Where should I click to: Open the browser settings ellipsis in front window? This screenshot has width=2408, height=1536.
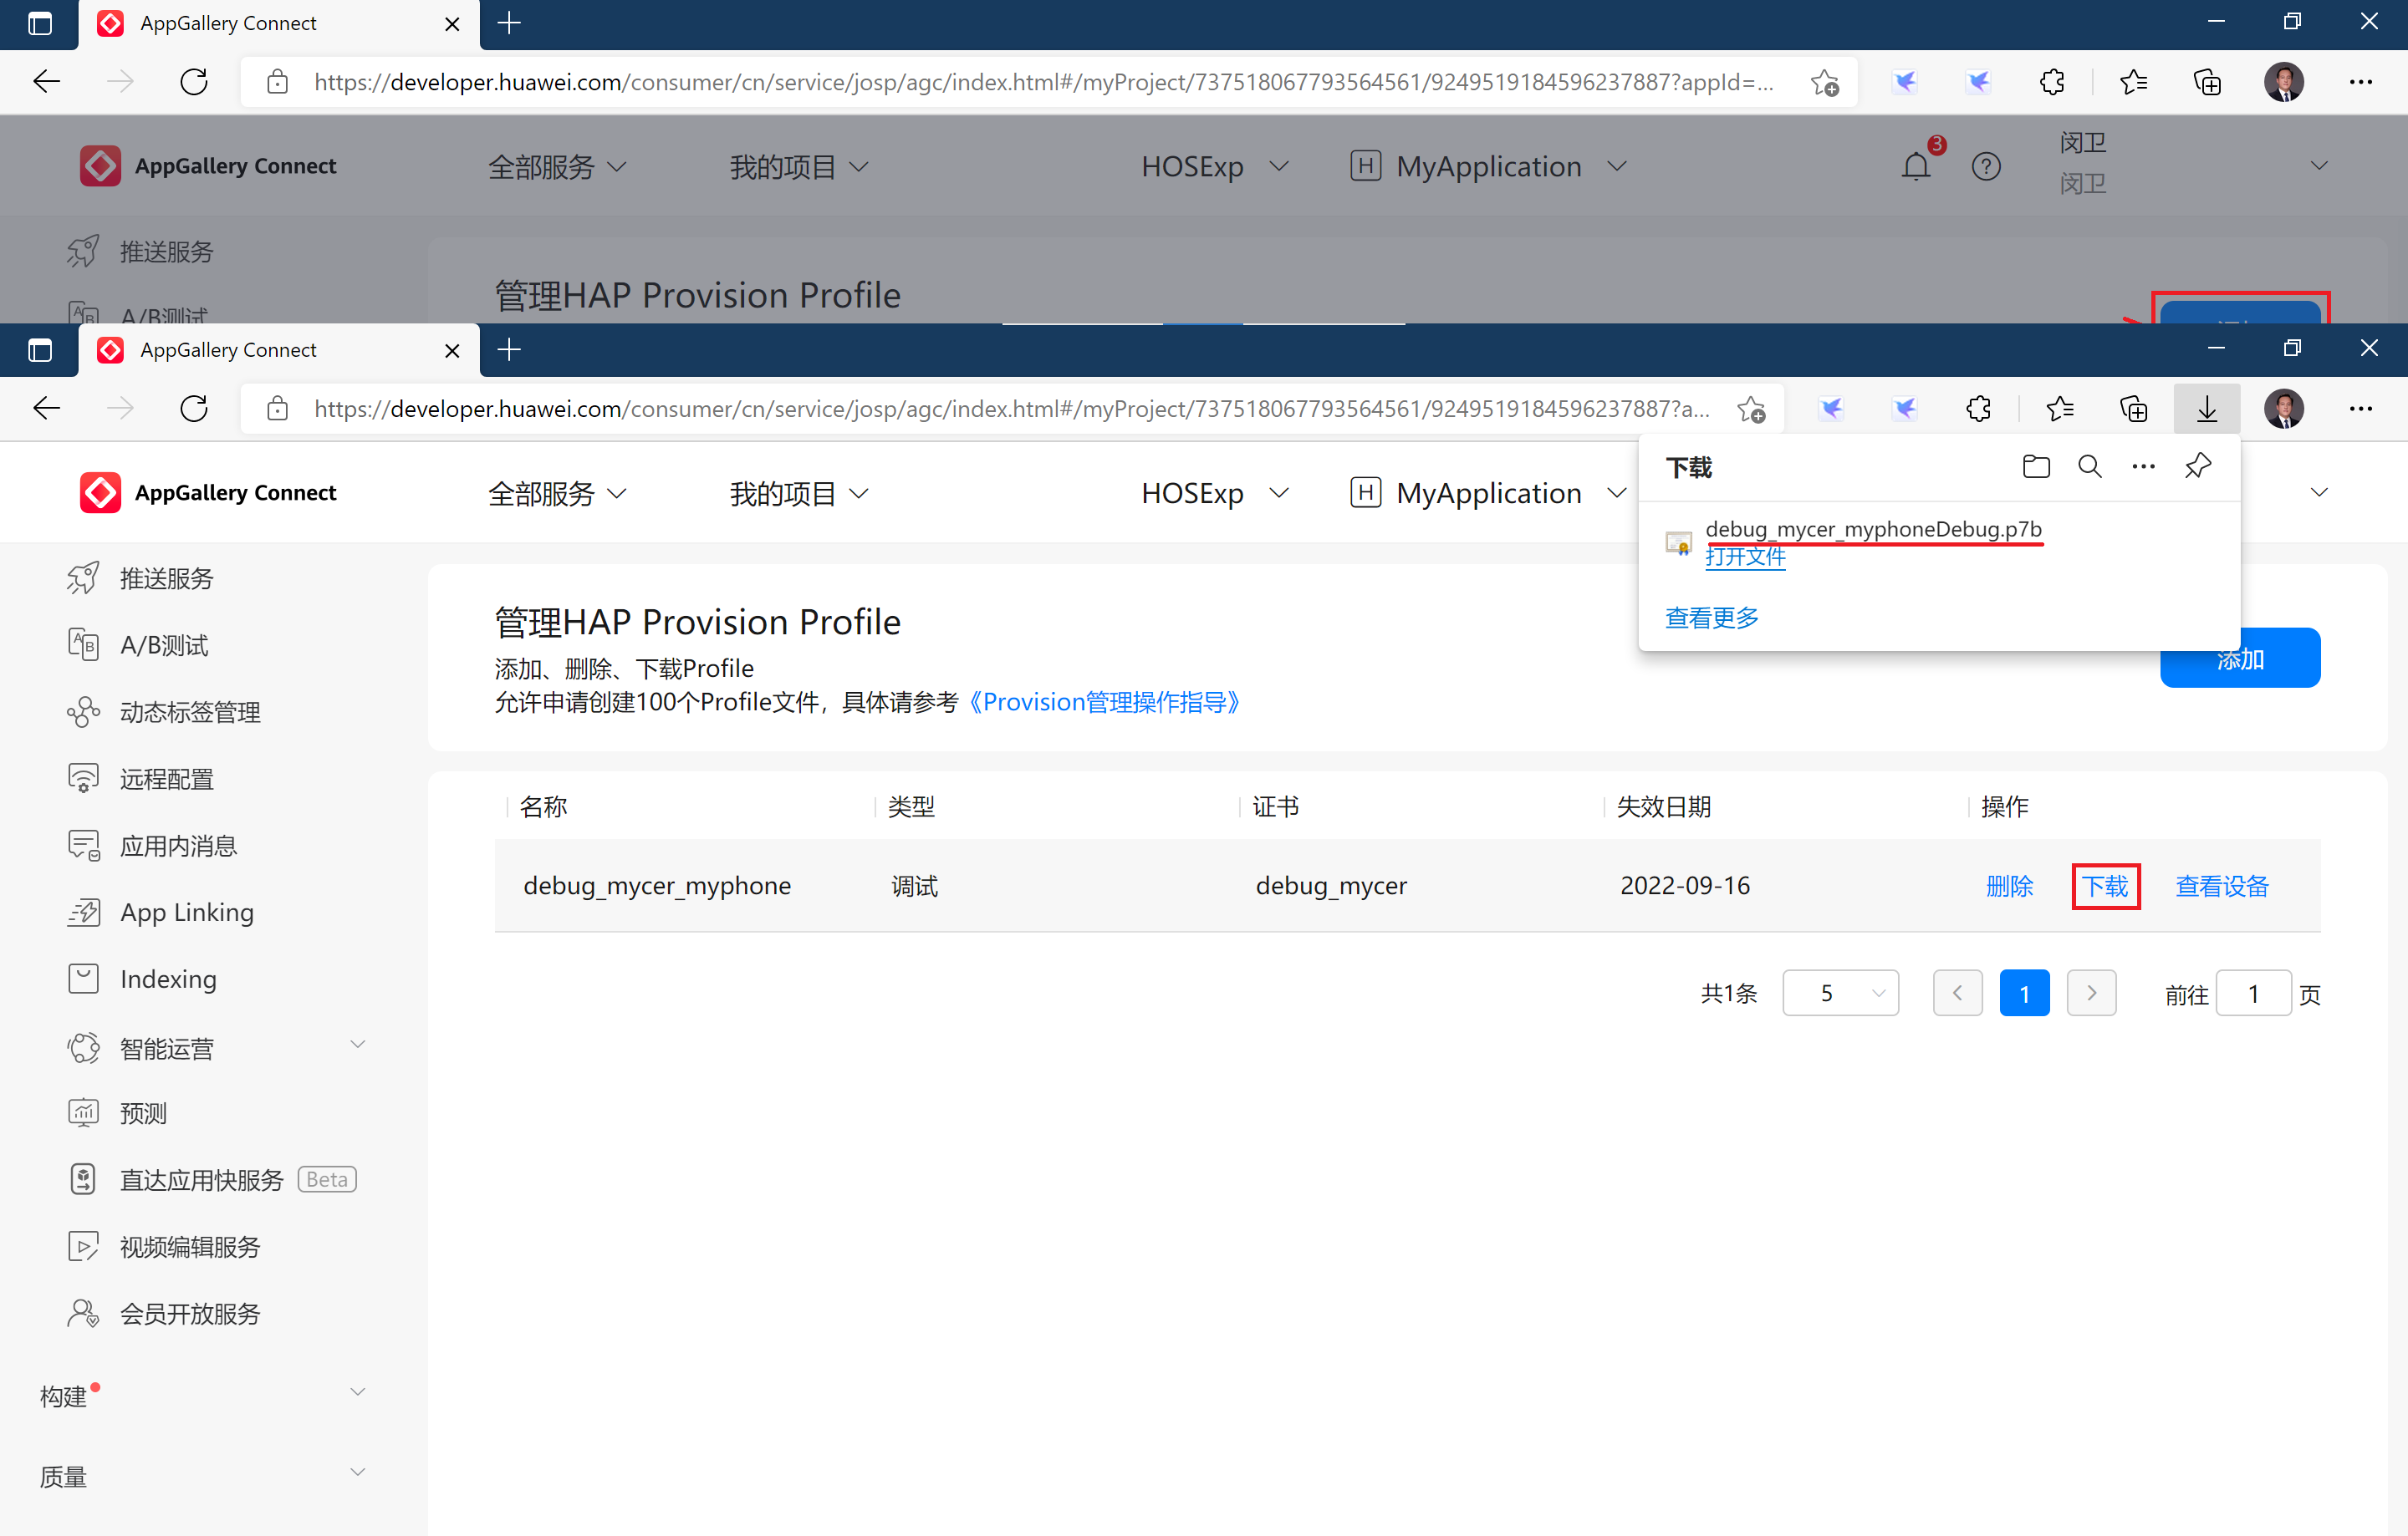(2360, 408)
